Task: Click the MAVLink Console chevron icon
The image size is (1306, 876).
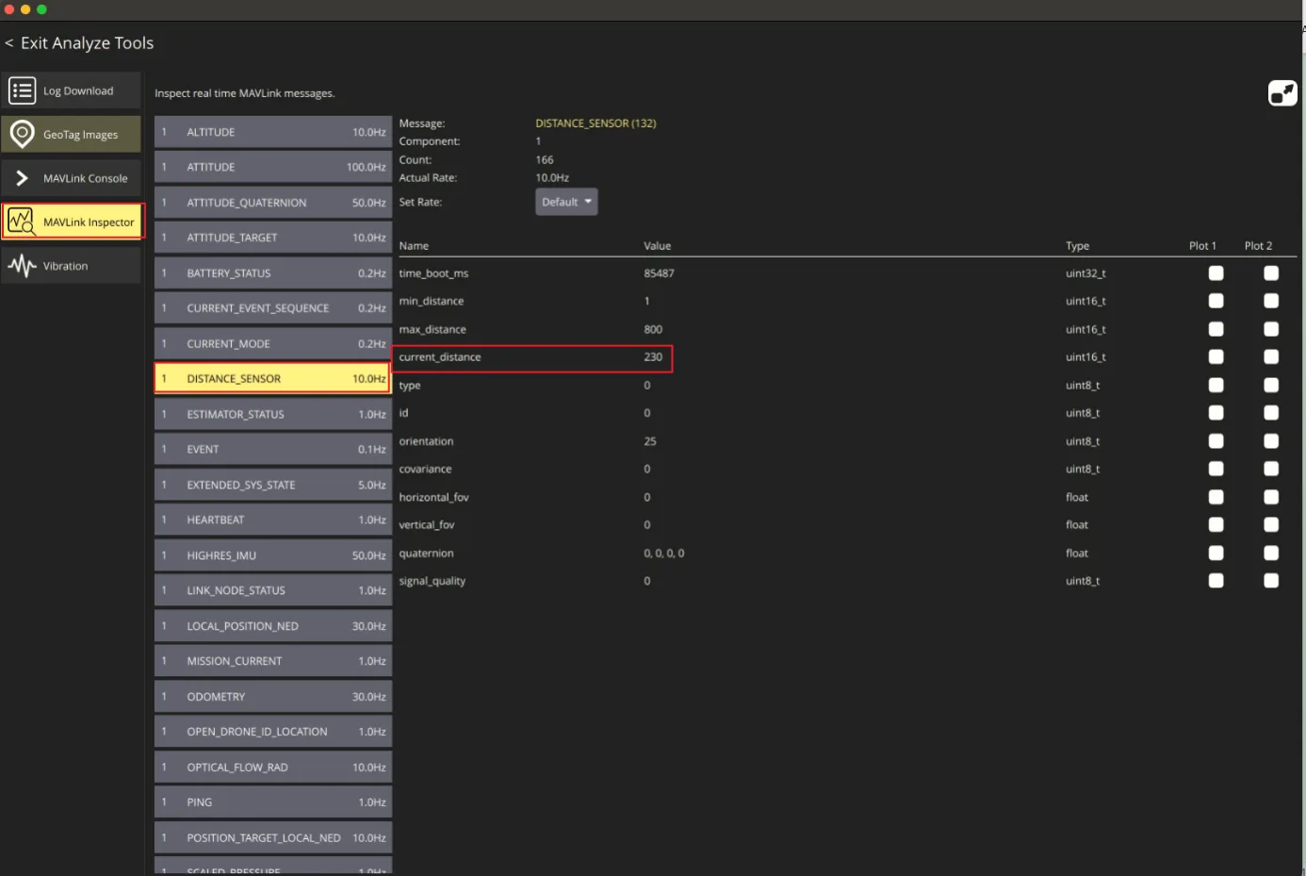Action: coord(22,178)
